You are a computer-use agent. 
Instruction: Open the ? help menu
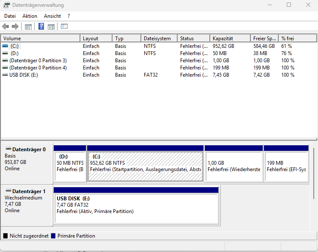coord(69,16)
